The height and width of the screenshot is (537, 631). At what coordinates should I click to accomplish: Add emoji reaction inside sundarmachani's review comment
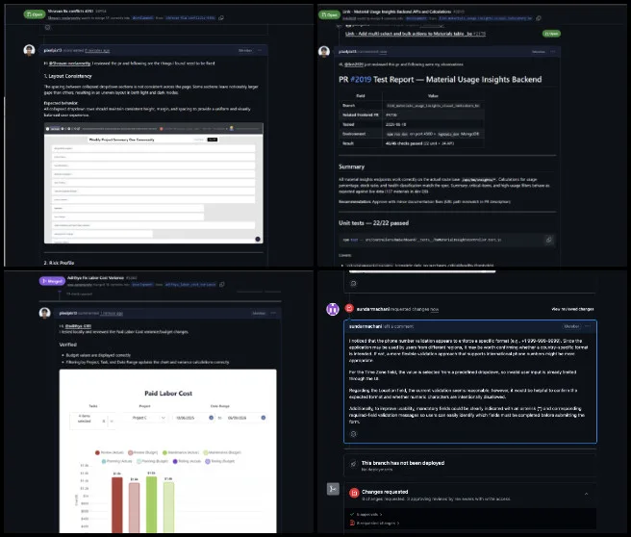(x=353, y=434)
